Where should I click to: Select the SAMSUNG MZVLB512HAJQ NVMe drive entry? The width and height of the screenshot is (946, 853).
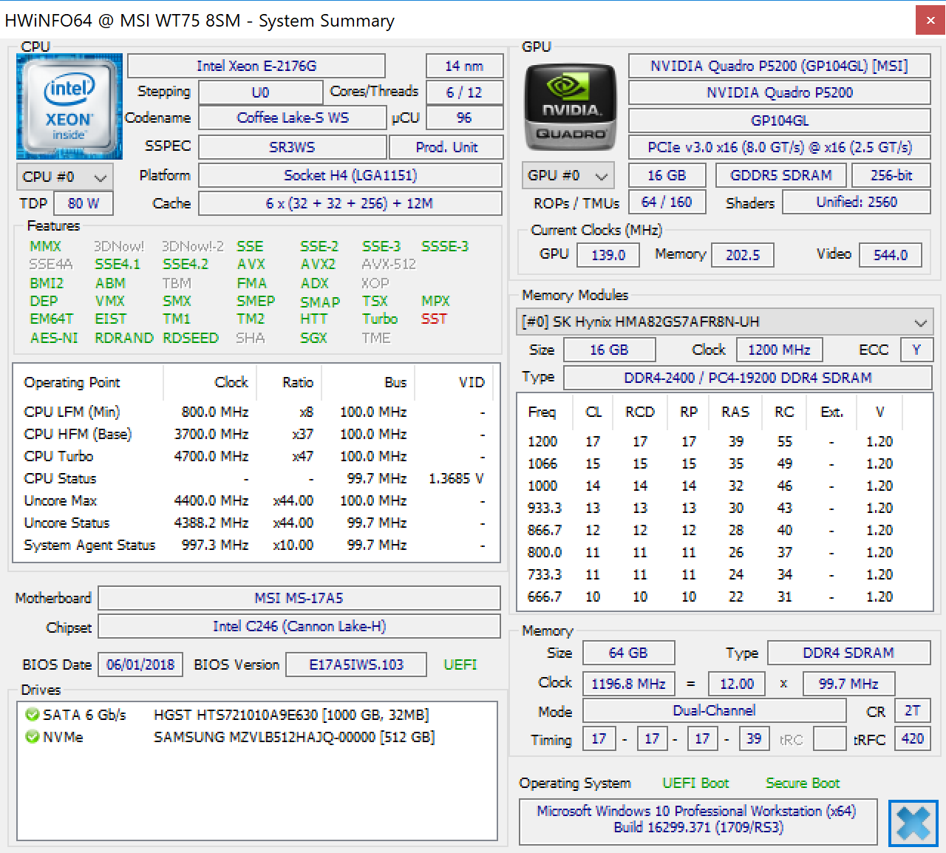click(293, 737)
